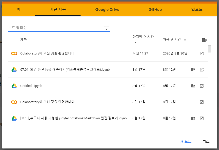Open jupyter notebook Markdown 완전 정복기 notebook
The image size is (219, 150).
point(74,118)
